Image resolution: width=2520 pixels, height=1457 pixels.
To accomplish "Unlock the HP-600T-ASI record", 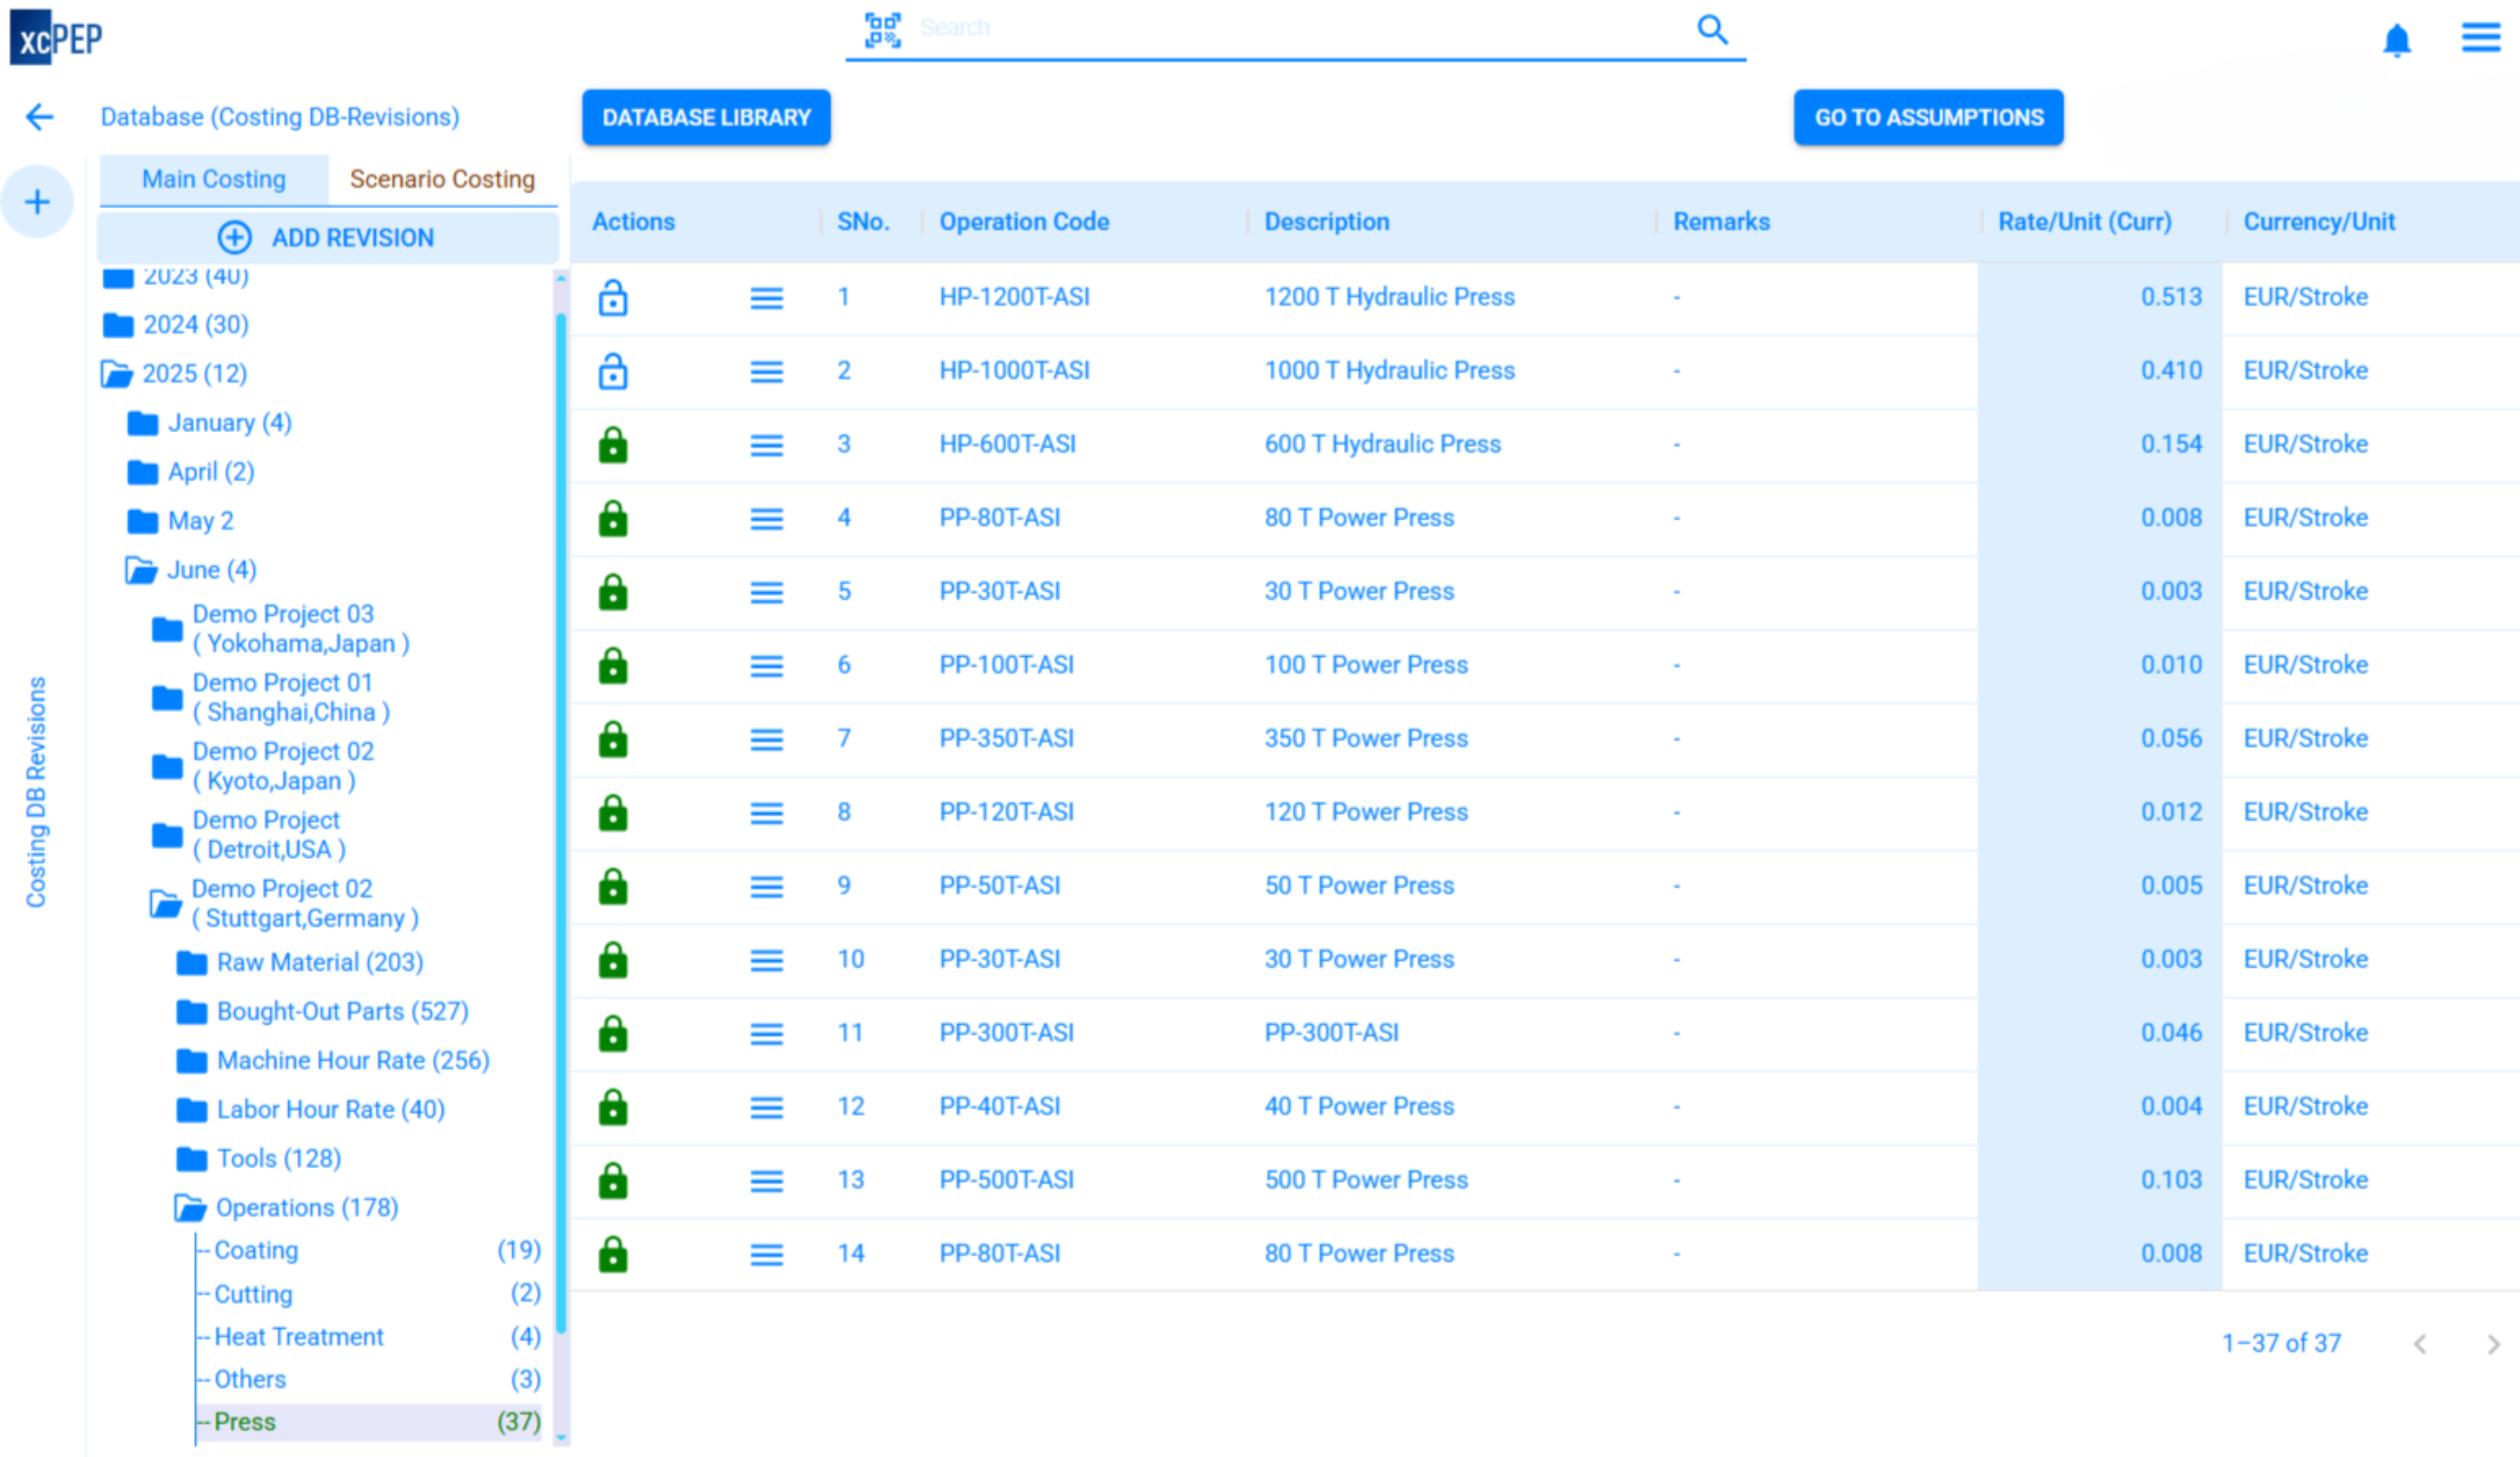I will [612, 445].
